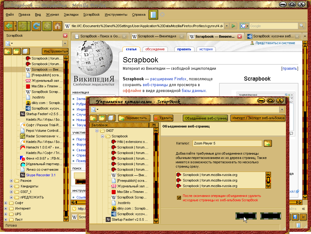Open the ScrapBook menu in menu bar

pyautogui.click(x=92, y=15)
